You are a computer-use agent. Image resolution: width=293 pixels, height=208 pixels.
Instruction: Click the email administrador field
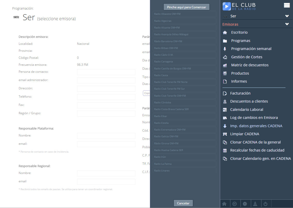pyautogui.click(x=106, y=81)
